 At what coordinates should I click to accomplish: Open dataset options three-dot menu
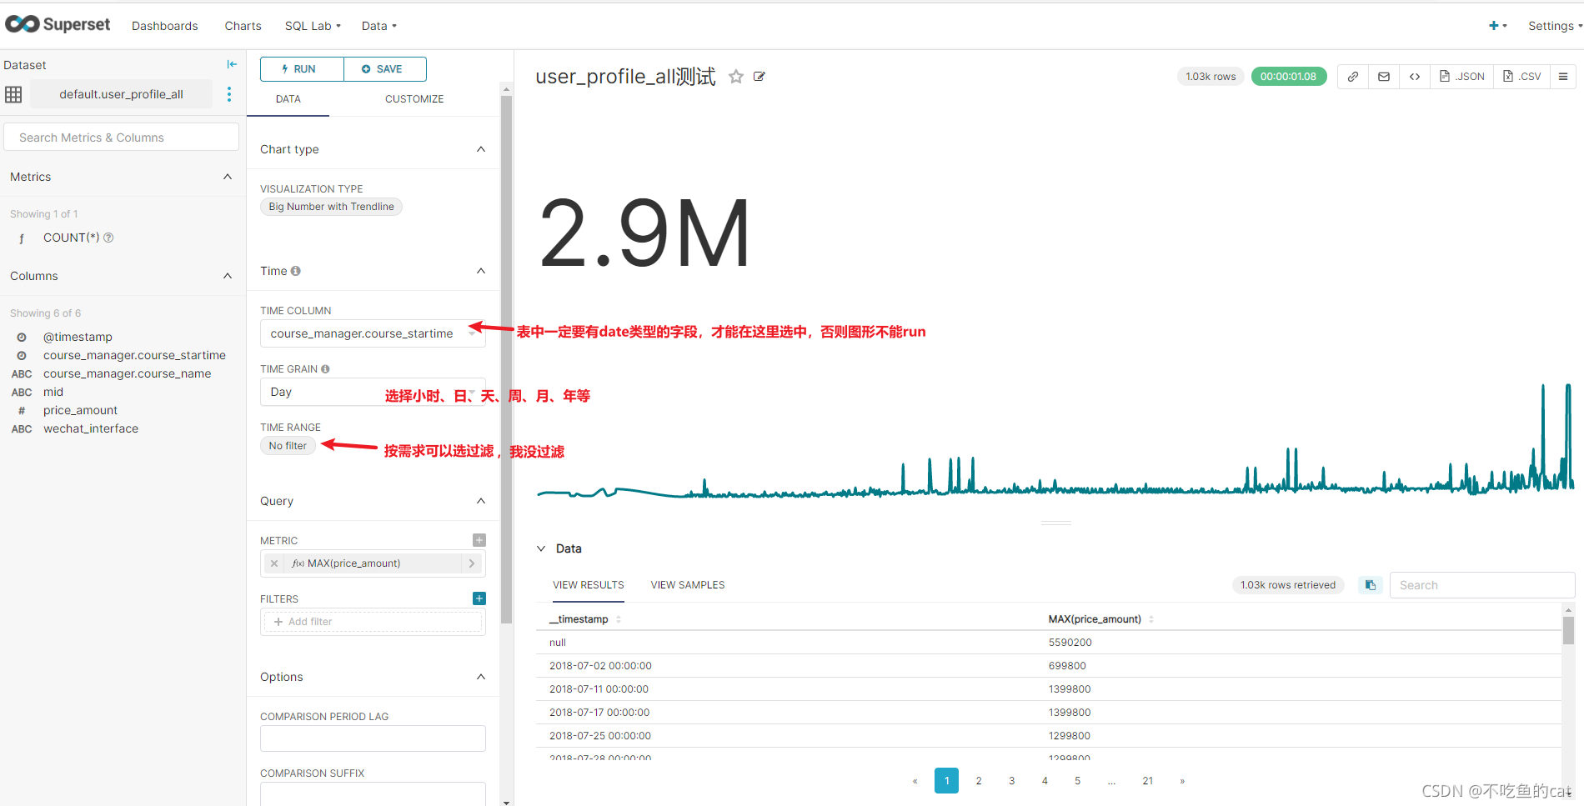click(x=229, y=94)
